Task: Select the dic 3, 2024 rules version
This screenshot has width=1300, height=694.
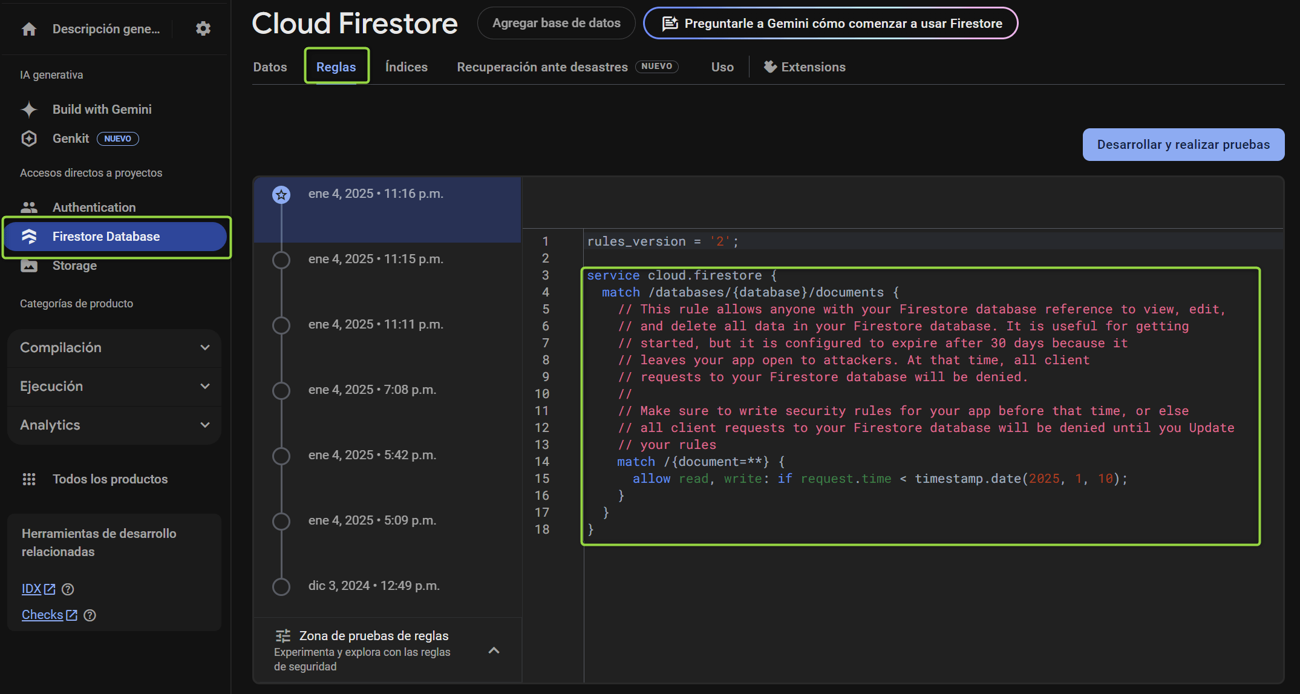Action: 374,585
